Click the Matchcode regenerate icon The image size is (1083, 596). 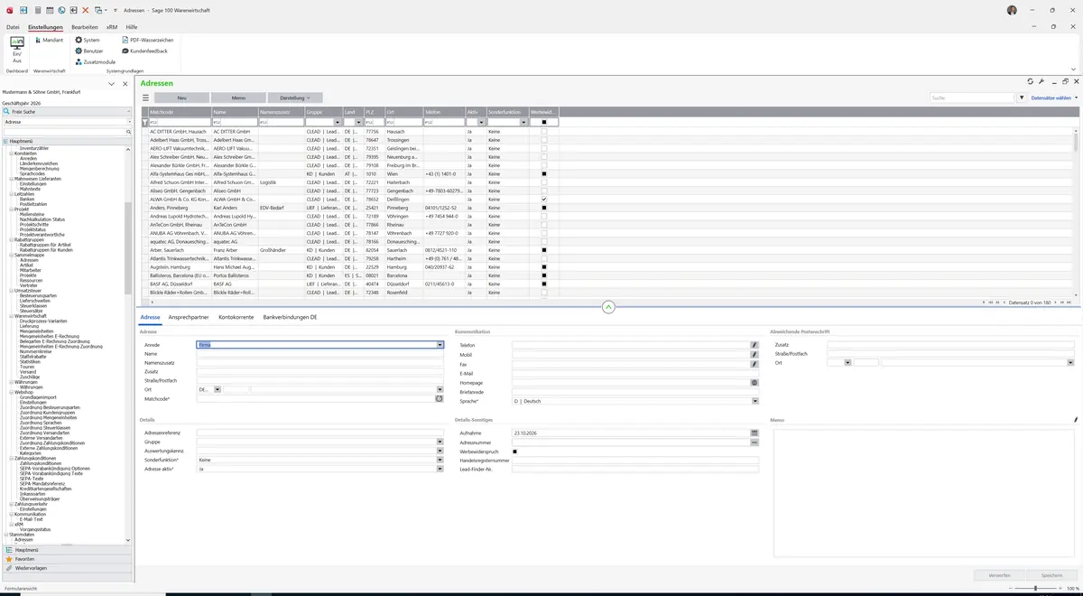[440, 398]
